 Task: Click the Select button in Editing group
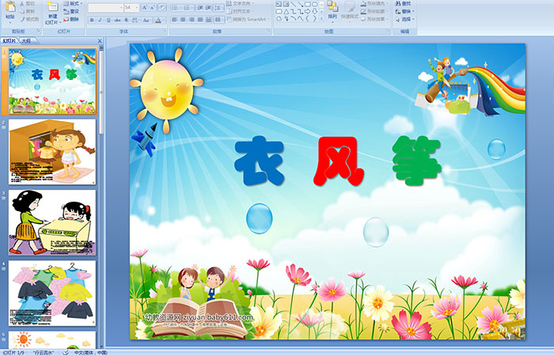404,19
